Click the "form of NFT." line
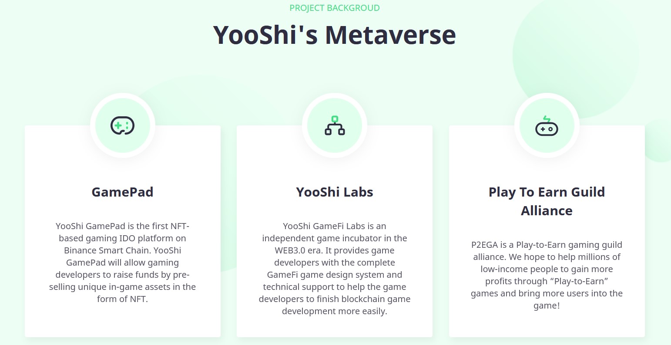This screenshot has height=345, width=671. click(122, 299)
